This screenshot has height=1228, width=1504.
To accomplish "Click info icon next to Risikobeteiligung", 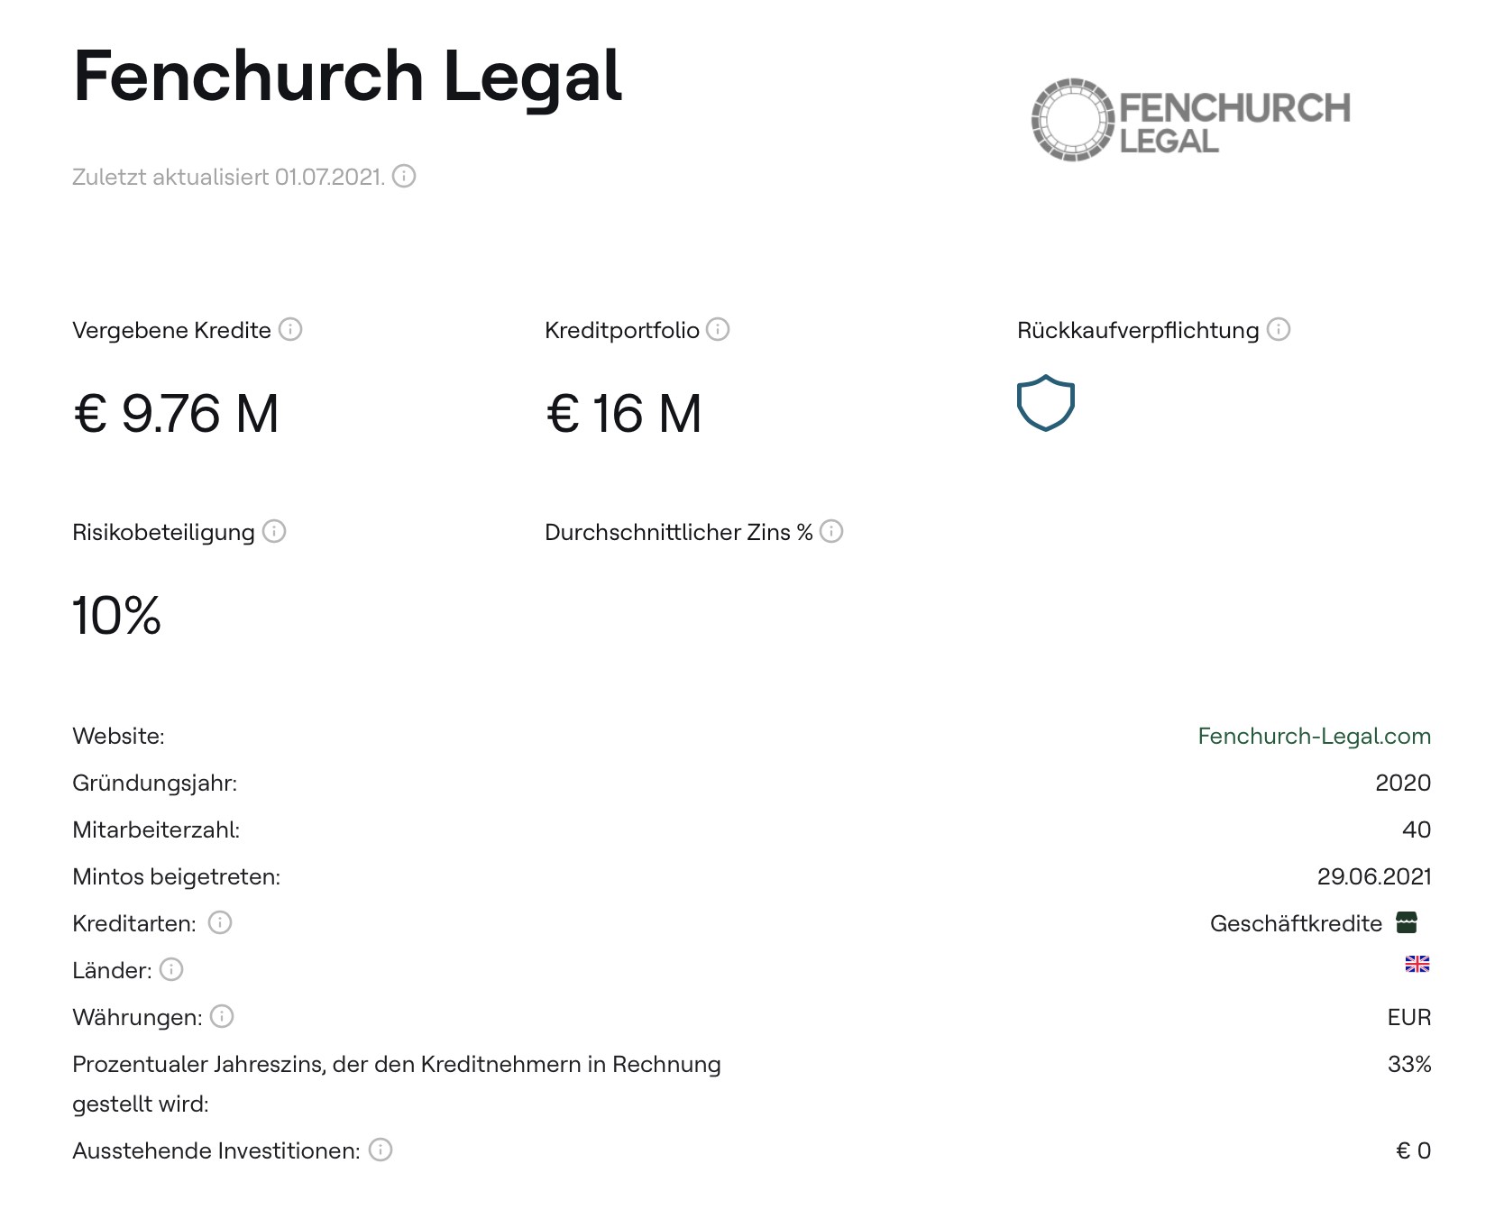I will tap(274, 531).
